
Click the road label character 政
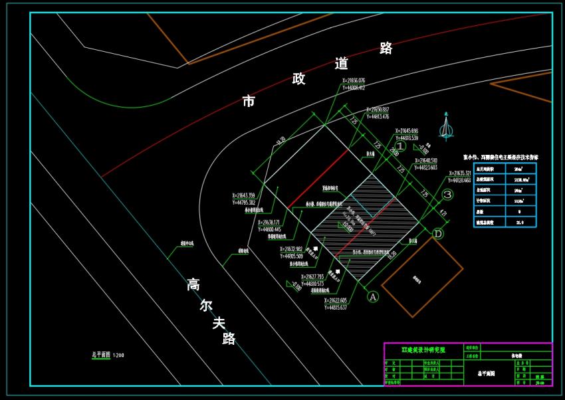298,78
